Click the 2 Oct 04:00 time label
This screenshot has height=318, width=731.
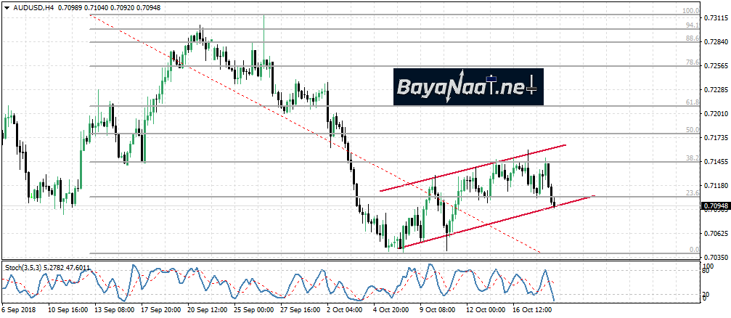click(346, 309)
